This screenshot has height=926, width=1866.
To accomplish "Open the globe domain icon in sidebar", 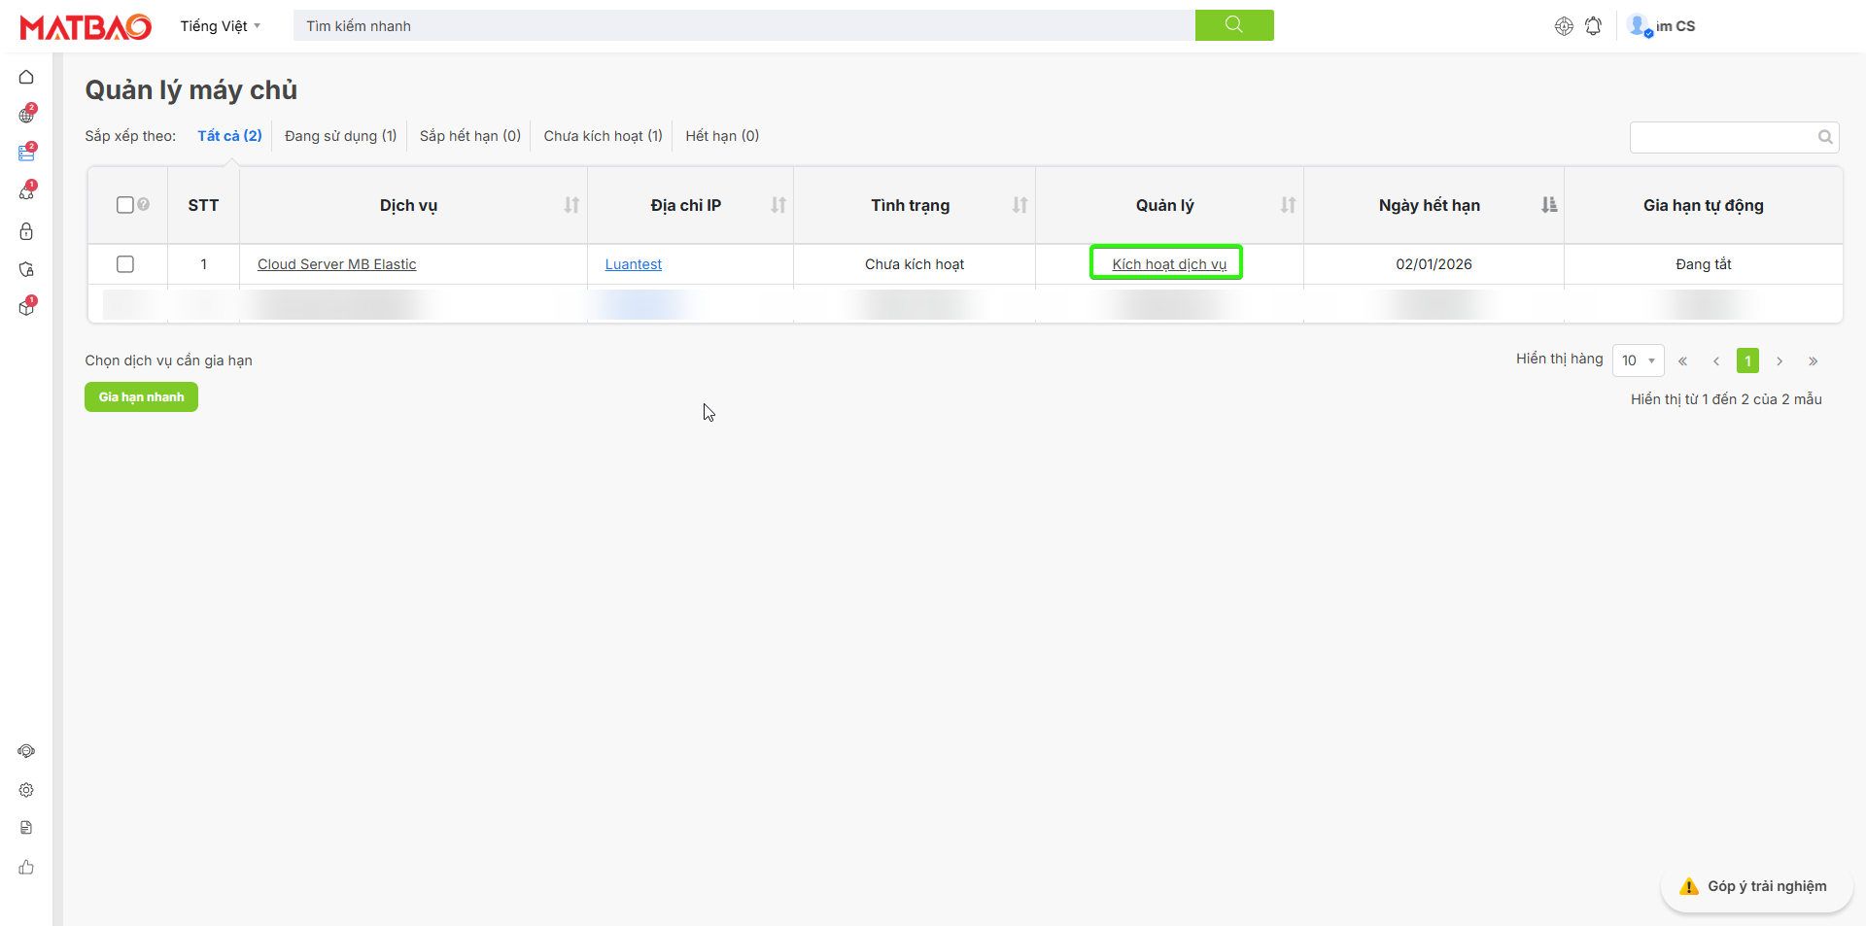I will 26,116.
